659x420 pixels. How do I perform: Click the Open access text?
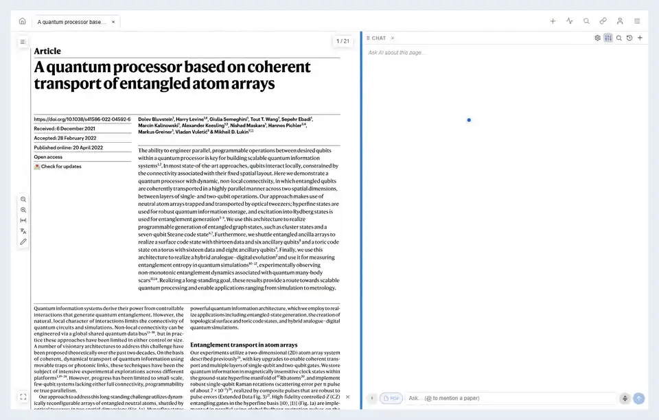pyautogui.click(x=48, y=156)
